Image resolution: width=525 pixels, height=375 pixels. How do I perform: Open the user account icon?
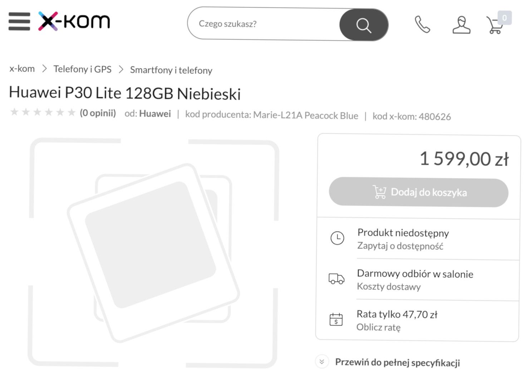(461, 24)
